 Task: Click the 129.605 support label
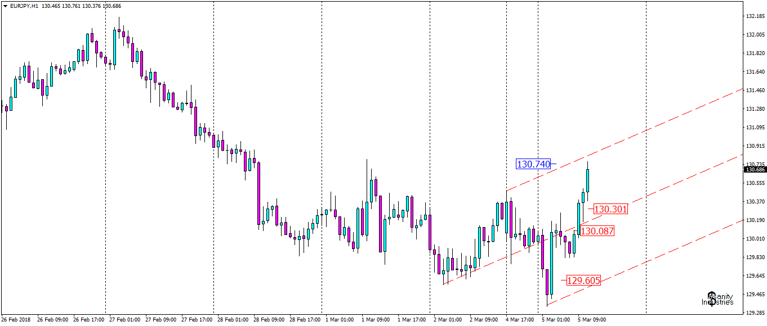pyautogui.click(x=583, y=279)
